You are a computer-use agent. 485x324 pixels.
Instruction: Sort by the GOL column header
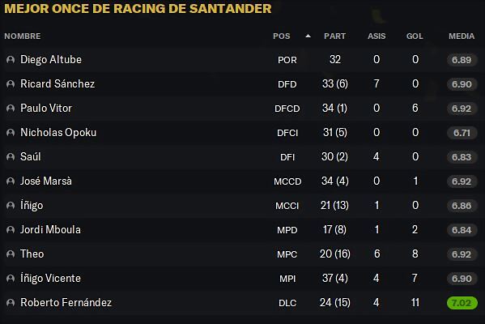tap(415, 36)
